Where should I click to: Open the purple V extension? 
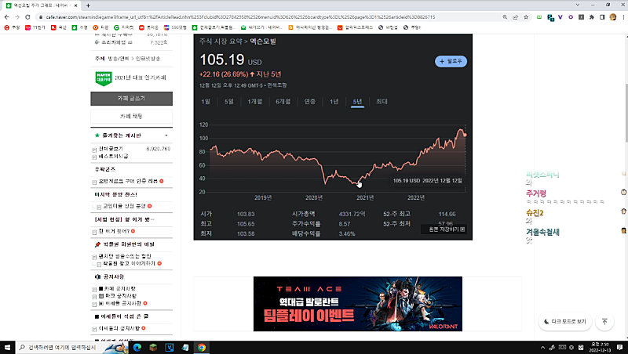pyautogui.click(x=560, y=17)
